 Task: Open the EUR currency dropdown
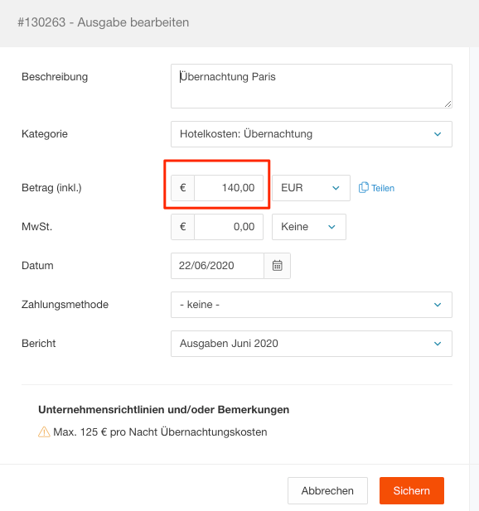[x=311, y=188]
